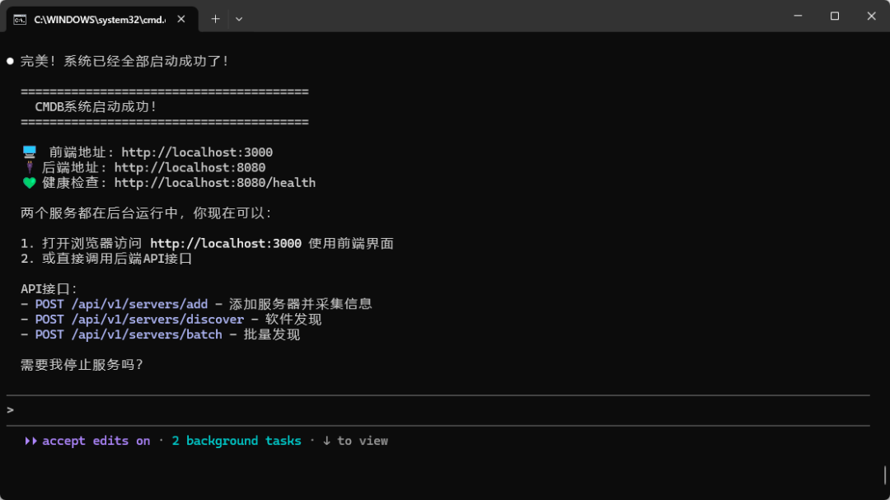Viewport: 890px width, 500px height.
Task: Minimize the terminal window
Action: click(x=798, y=16)
